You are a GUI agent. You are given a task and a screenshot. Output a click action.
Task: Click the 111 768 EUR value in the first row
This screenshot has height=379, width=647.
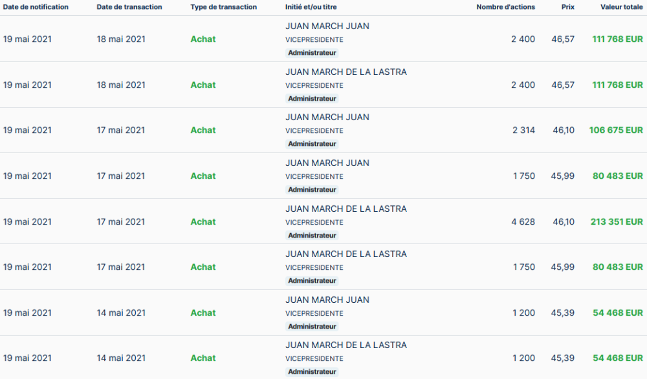(617, 39)
